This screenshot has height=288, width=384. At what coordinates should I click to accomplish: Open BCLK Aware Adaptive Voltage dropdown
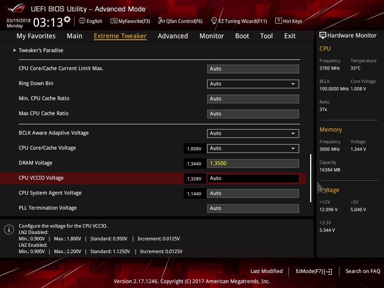(x=253, y=133)
